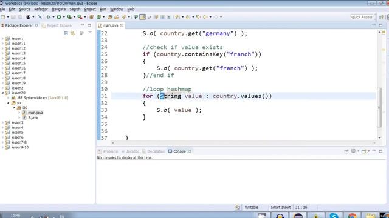Click the Last Edit Location icon

[198, 17]
